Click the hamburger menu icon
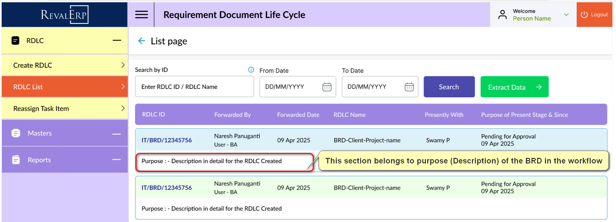This screenshot has width=616, height=222. click(x=141, y=14)
